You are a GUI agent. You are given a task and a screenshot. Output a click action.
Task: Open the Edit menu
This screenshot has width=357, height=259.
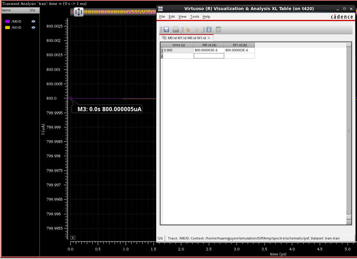pos(172,17)
